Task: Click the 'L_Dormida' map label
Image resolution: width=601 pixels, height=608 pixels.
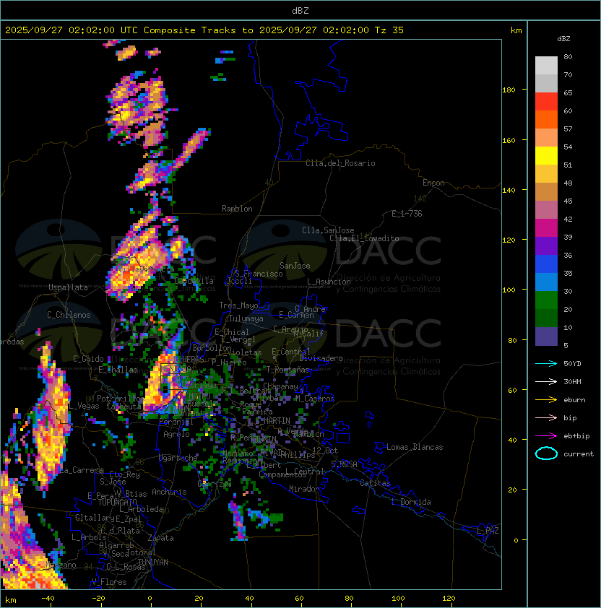Action: (411, 502)
